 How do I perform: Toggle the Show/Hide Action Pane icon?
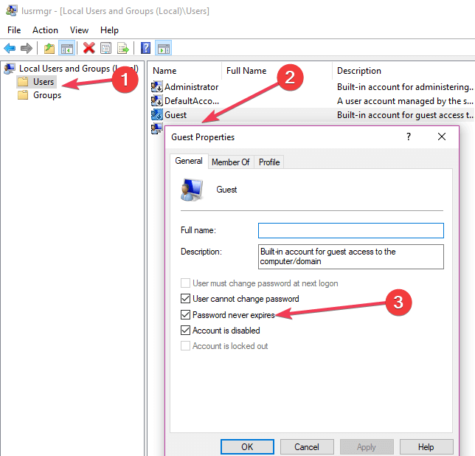(x=163, y=48)
